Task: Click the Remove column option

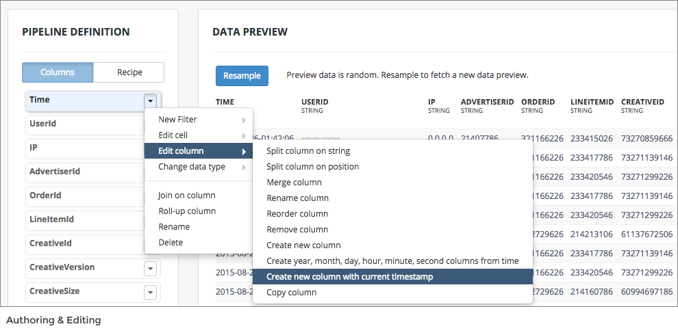Action: click(297, 230)
